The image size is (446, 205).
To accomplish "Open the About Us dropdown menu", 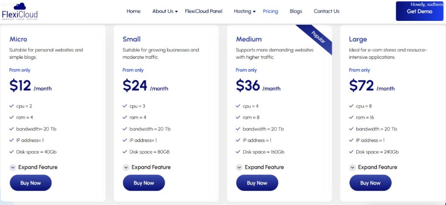I will (165, 11).
